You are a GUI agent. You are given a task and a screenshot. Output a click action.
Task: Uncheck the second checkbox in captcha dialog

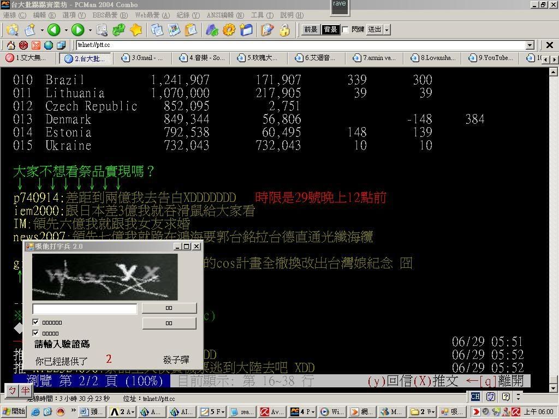point(36,333)
